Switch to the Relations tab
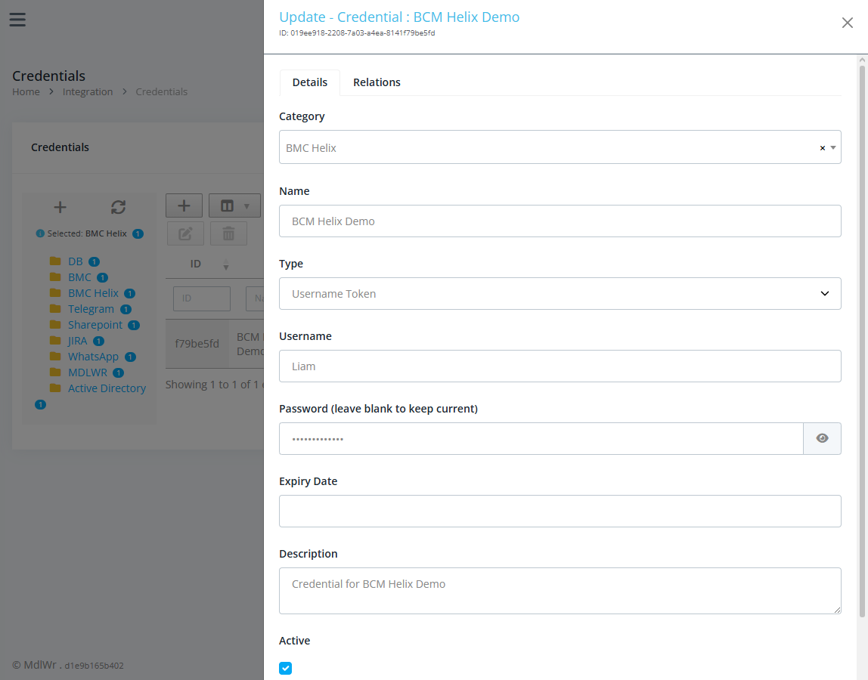This screenshot has width=868, height=680. point(377,82)
